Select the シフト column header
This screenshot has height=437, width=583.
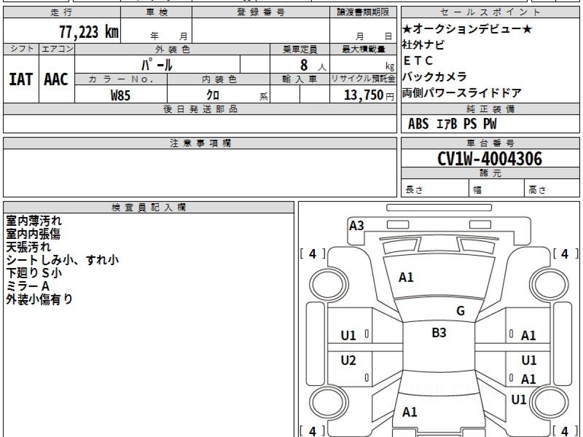(21, 49)
